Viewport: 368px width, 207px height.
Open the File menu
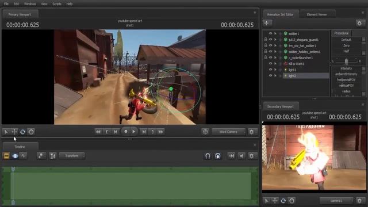(6, 4)
